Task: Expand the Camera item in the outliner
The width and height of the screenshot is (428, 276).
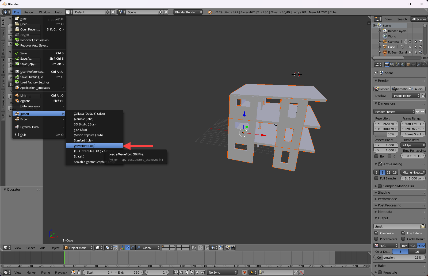Action: (380, 41)
